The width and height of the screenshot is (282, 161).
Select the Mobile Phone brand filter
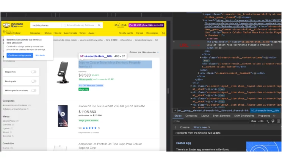click(x=9, y=121)
